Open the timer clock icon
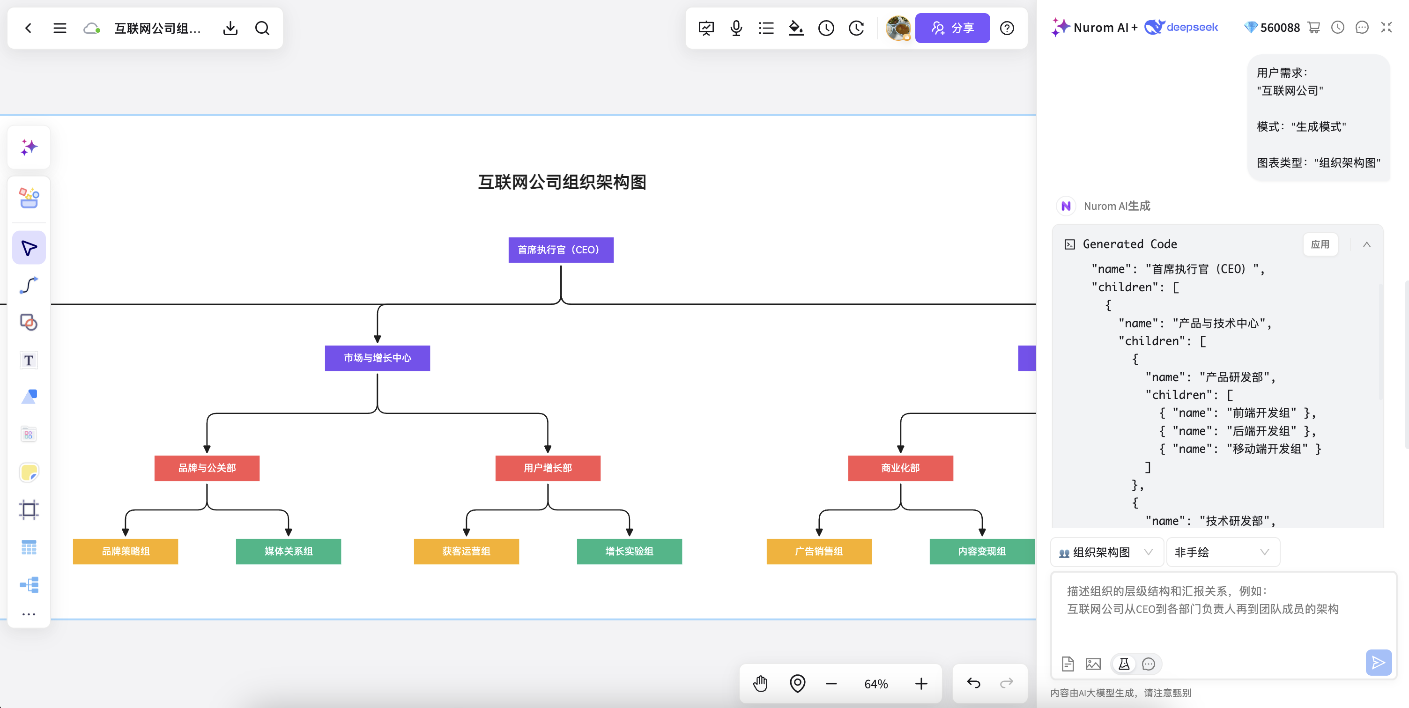 coord(826,28)
